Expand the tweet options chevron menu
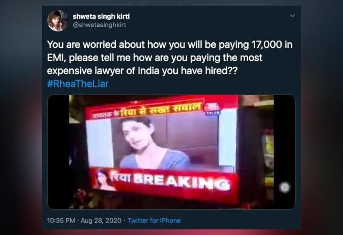 pos(292,16)
